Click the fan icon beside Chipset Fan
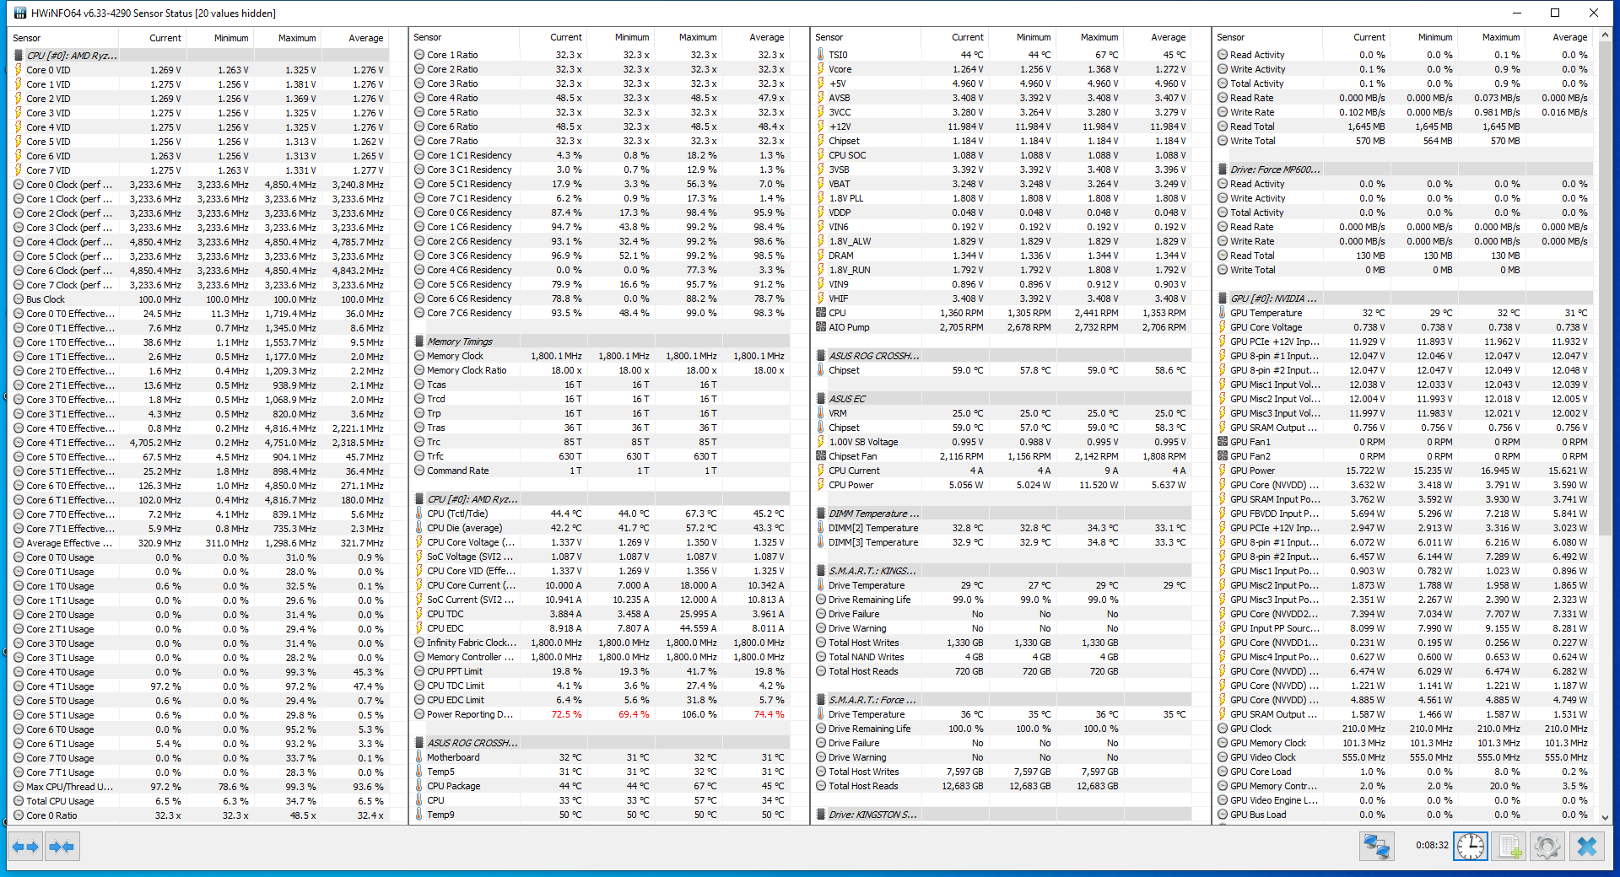 (821, 456)
